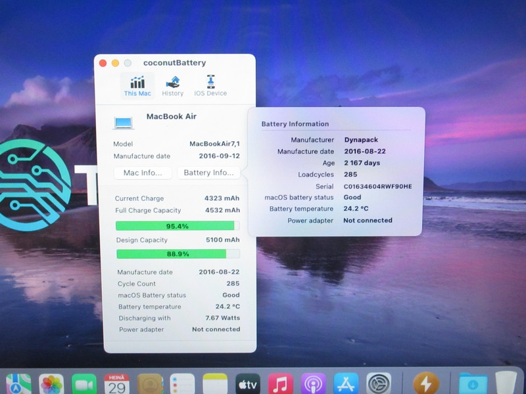
Task: Click the serial C01634604RWF90HE
Action: [x=377, y=186]
